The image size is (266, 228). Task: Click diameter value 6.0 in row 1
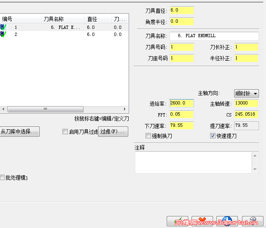click(91, 27)
